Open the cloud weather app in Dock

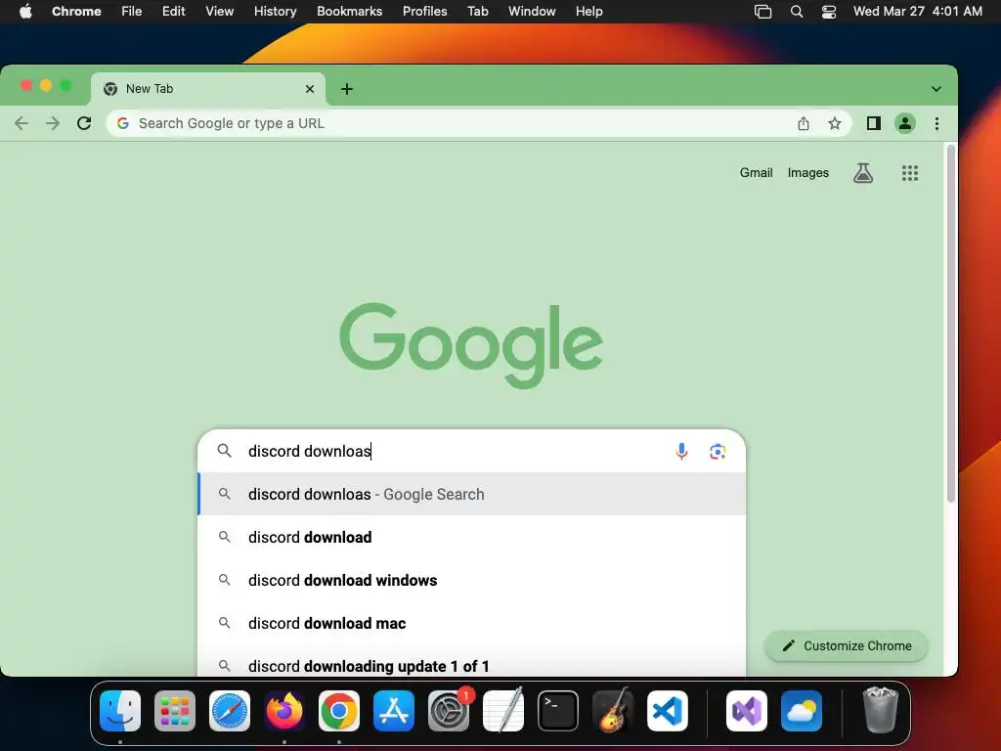pos(802,711)
